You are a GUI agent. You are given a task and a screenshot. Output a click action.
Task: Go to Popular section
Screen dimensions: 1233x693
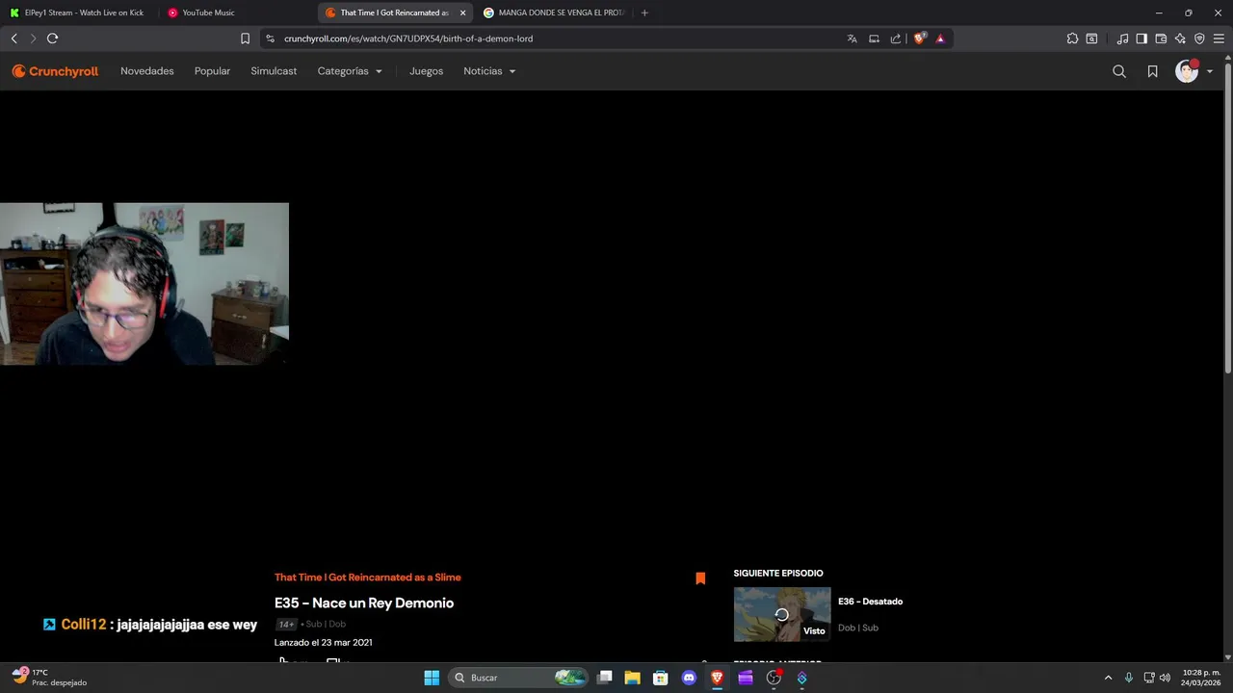point(212,71)
